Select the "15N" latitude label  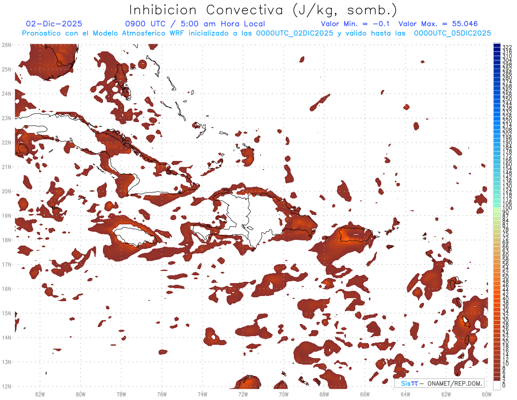[6, 313]
